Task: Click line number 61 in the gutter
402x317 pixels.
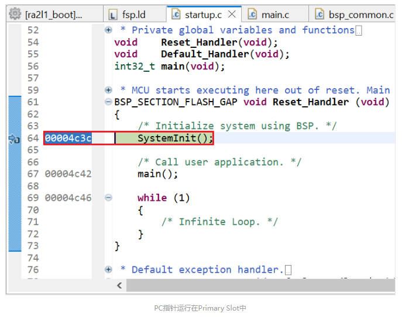Action: pos(33,102)
